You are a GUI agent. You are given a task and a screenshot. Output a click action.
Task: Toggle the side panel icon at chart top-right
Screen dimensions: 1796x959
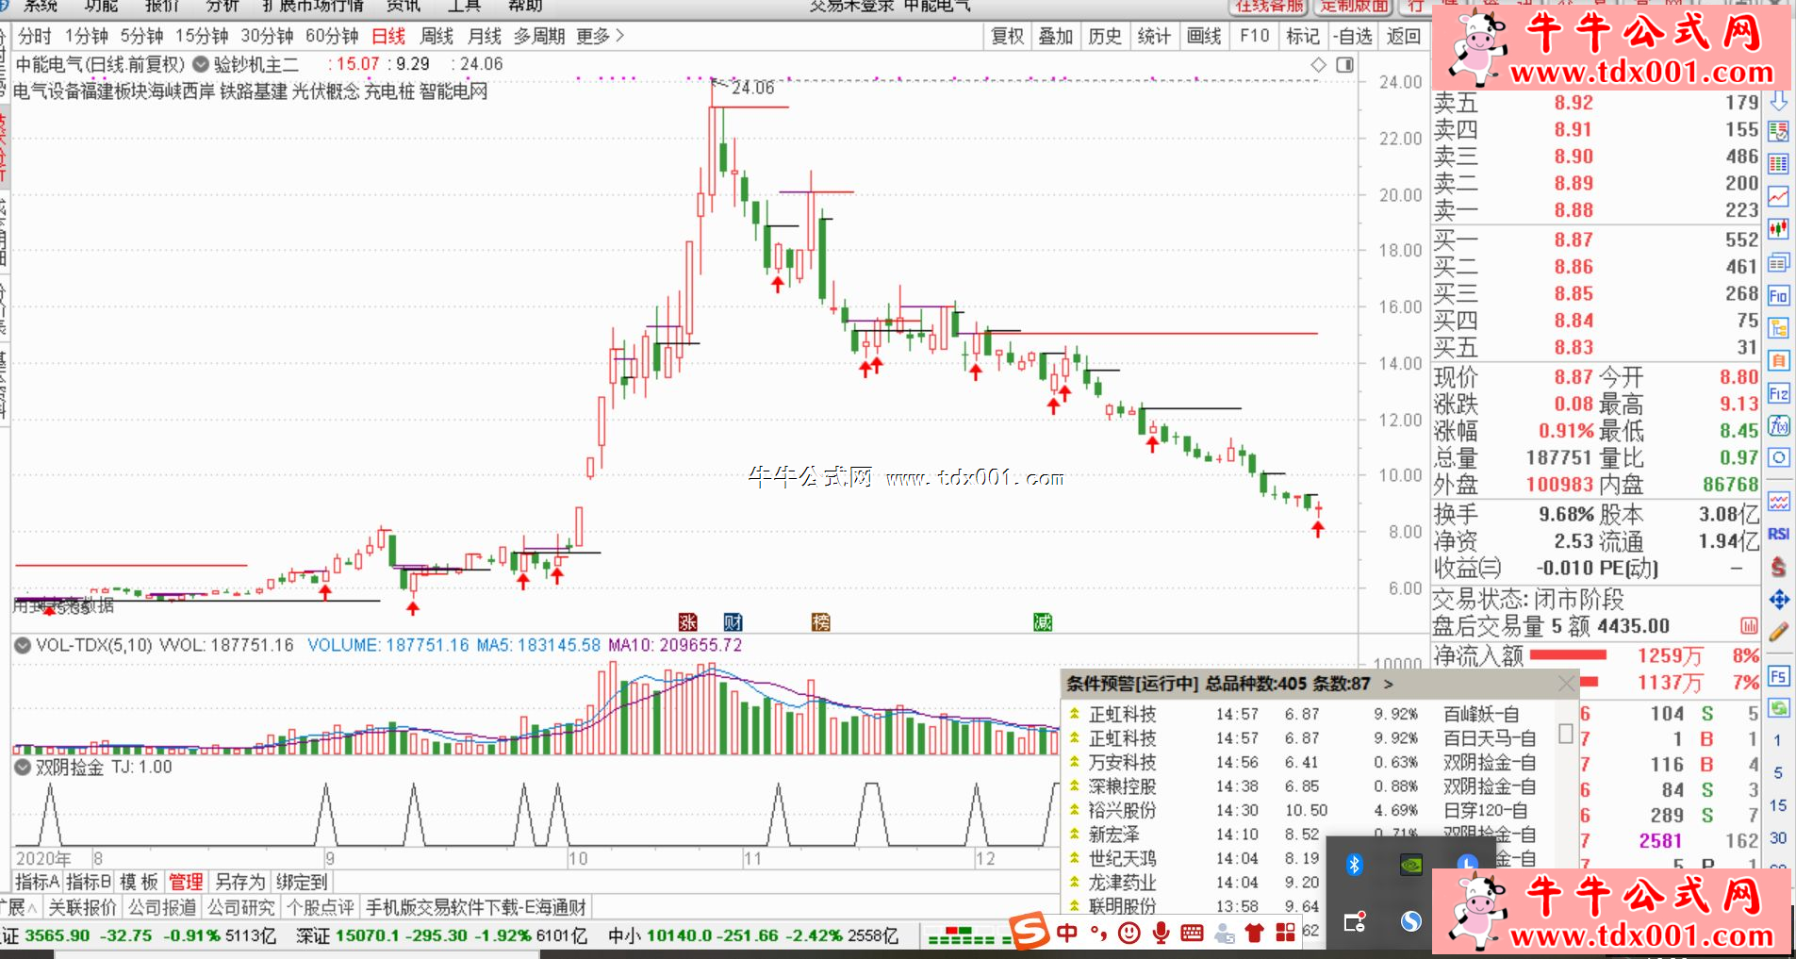click(1345, 65)
